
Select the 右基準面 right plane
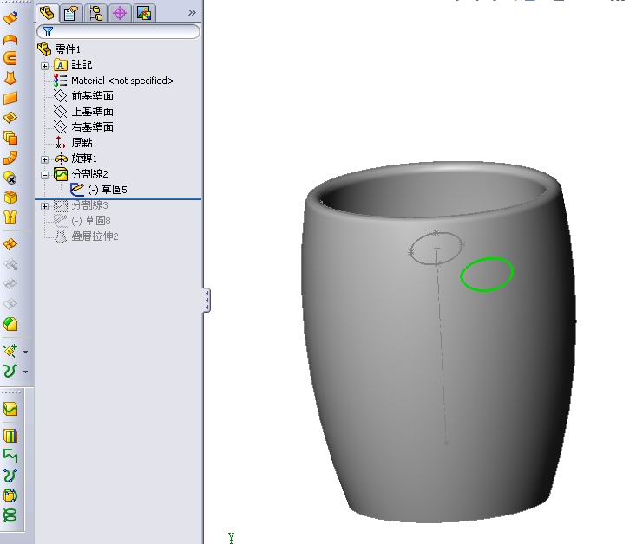(93, 127)
